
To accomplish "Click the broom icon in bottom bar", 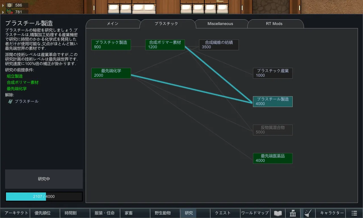I will 308,213.
